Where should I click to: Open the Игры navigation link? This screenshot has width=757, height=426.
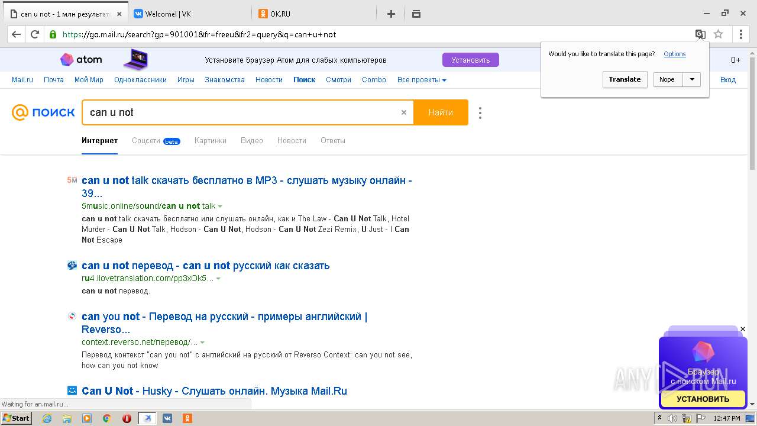click(x=186, y=80)
